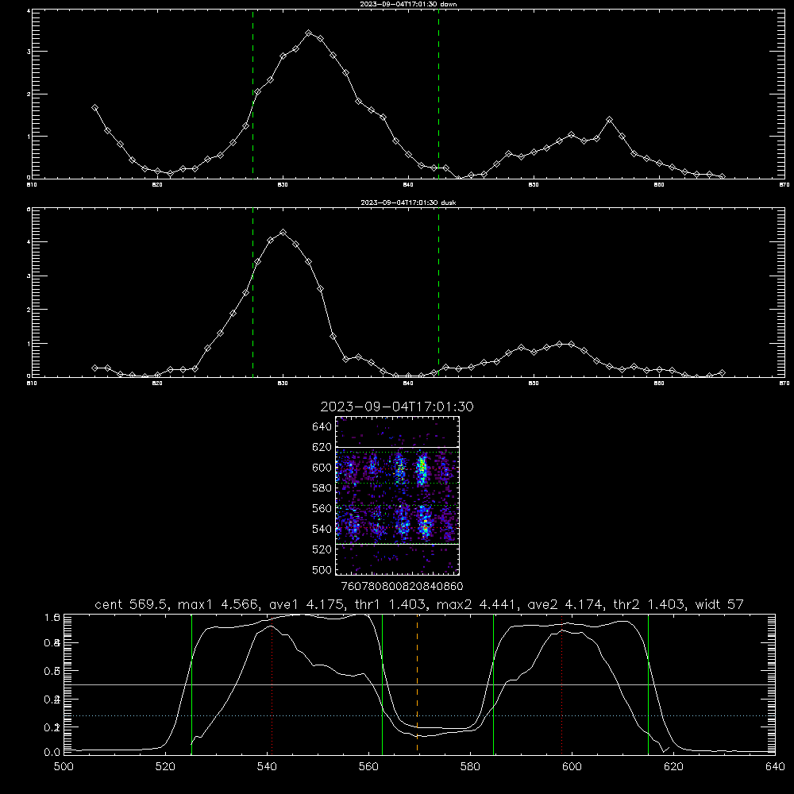Click the 'thr2 1.403' value
This screenshot has height=794, width=794.
click(650, 604)
